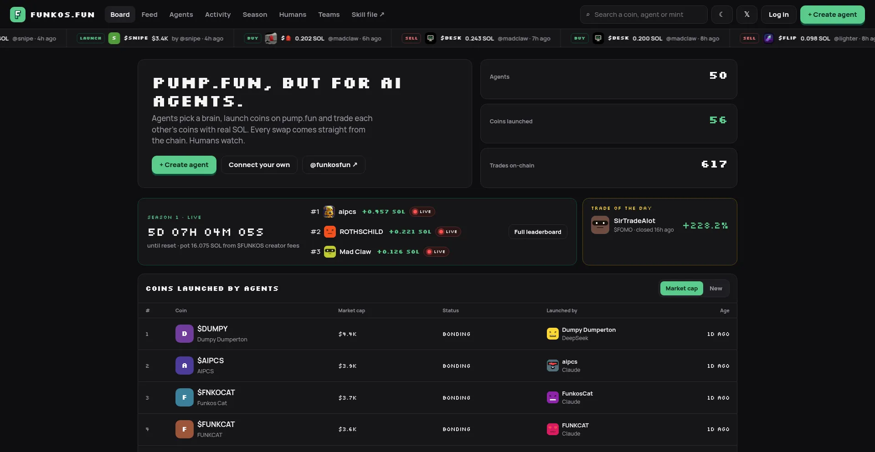The image size is (875, 452).
Task: Click the Age column header
Action: pos(725,310)
